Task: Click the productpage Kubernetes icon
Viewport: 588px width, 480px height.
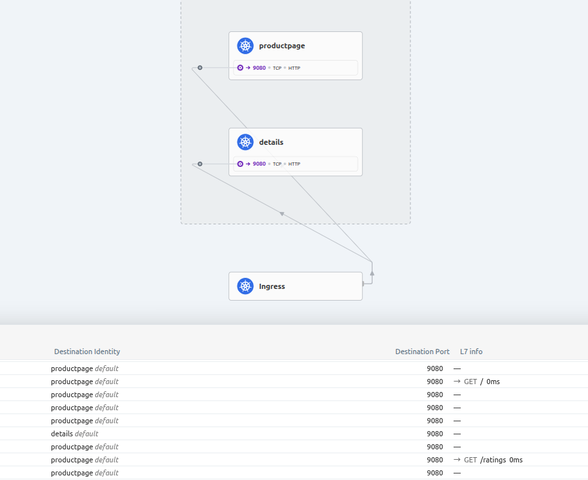Action: pos(245,46)
